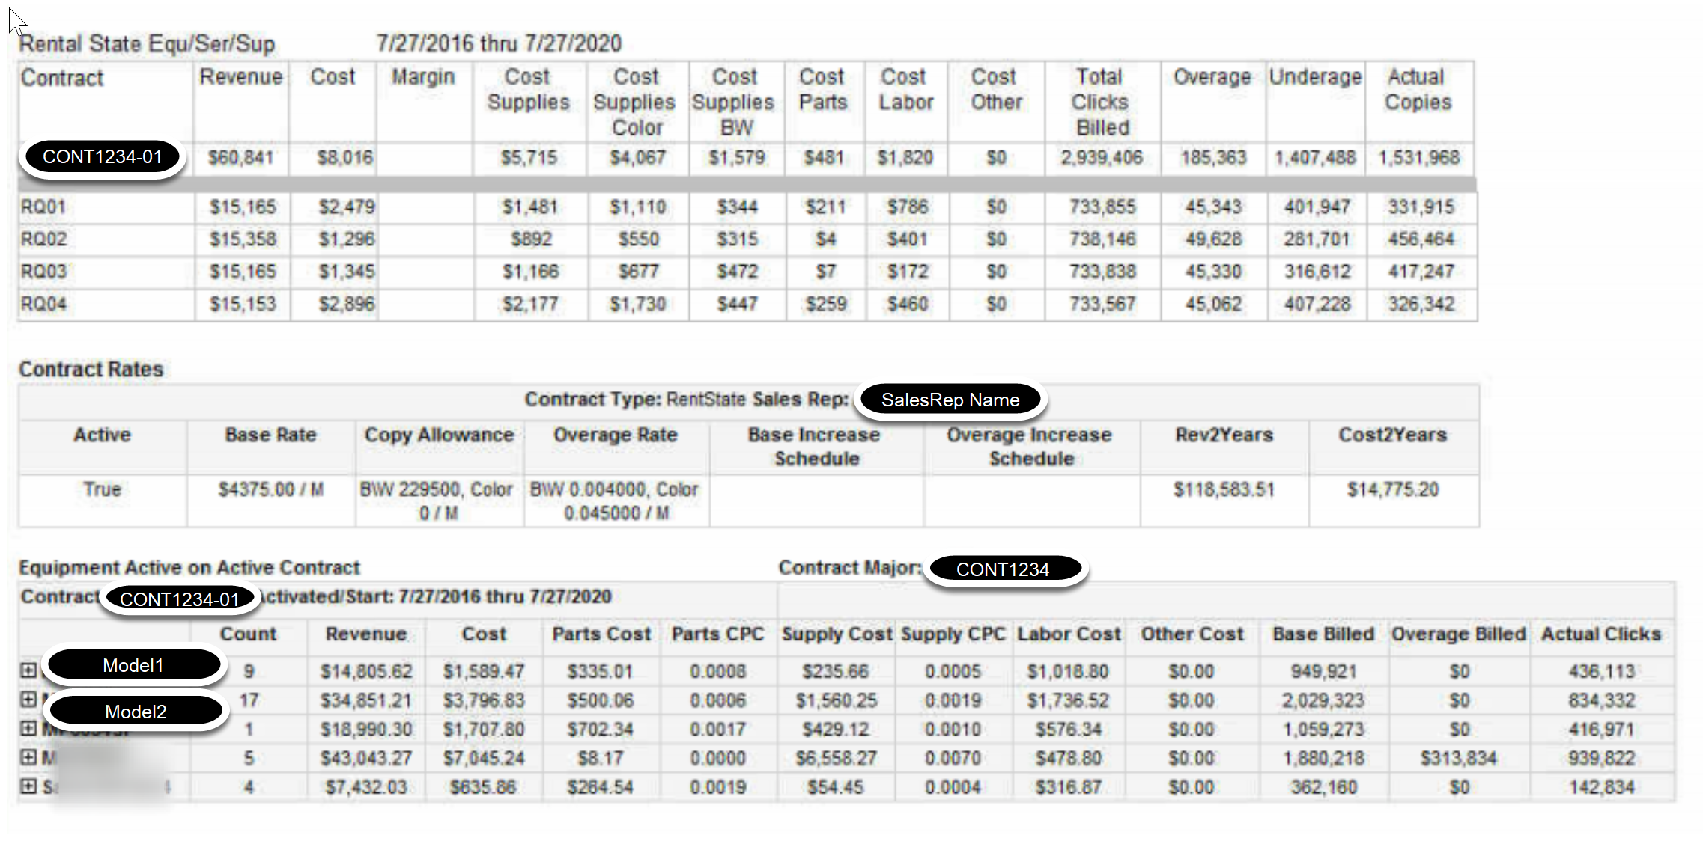This screenshot has width=1703, height=841.
Task: Click the $60,841 contract revenue value
Action: click(240, 158)
